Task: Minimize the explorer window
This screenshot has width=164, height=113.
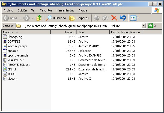Action: [x=151, y=4]
